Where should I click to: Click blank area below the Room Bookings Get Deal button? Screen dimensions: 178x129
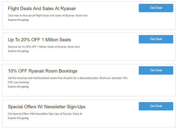click(156, 85)
